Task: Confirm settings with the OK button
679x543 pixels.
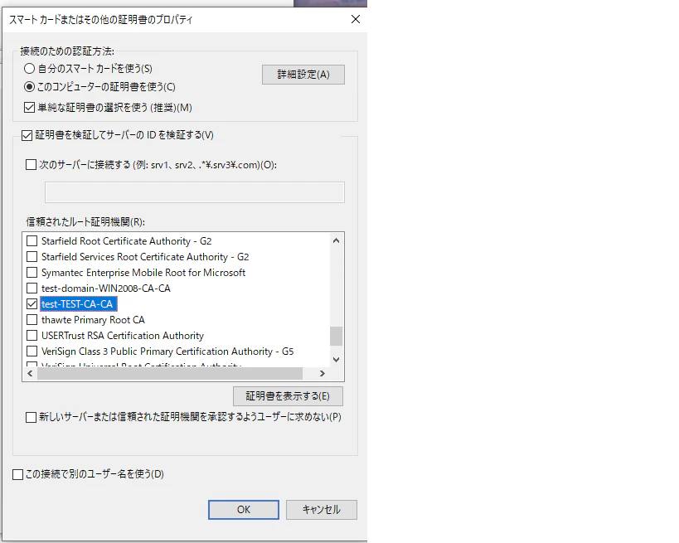Action: point(244,509)
